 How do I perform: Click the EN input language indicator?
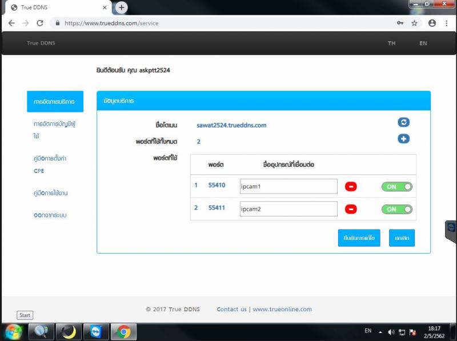(368, 331)
